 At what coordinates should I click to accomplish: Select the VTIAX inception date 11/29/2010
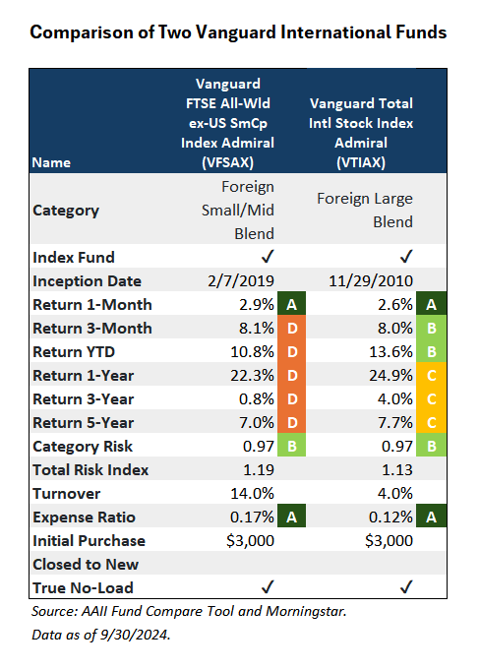pos(371,280)
